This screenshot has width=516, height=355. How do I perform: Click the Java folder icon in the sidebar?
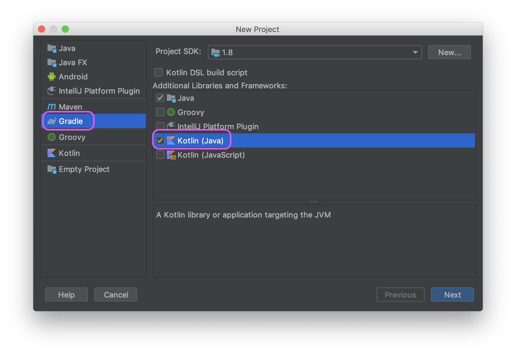[52, 48]
